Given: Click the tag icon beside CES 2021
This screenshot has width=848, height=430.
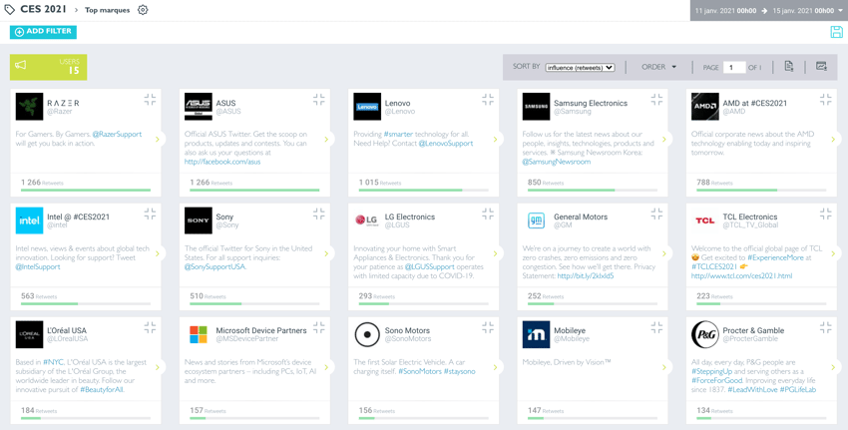Looking at the screenshot, I should [10, 10].
